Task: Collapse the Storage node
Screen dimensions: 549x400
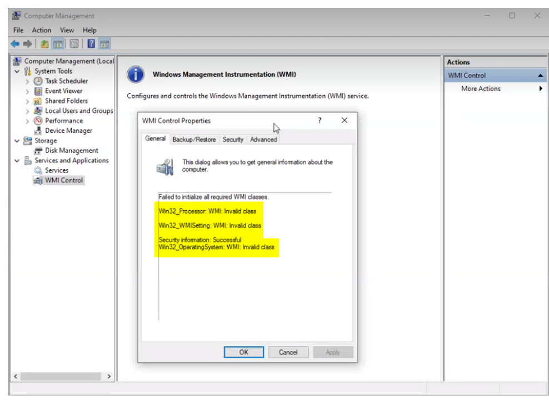Action: [x=17, y=141]
